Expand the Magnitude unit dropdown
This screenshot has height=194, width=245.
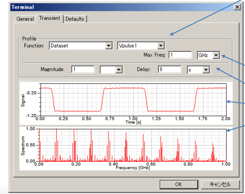119,70
